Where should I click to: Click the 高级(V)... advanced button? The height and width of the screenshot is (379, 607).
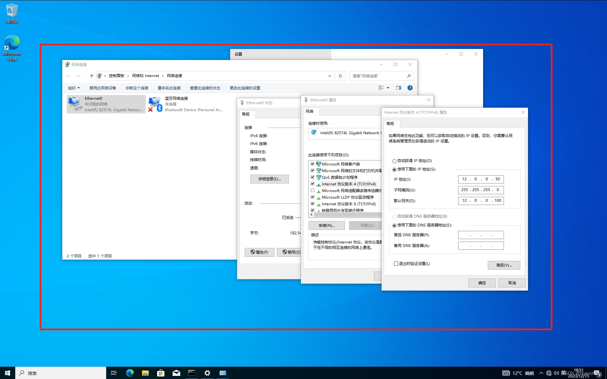pos(504,265)
